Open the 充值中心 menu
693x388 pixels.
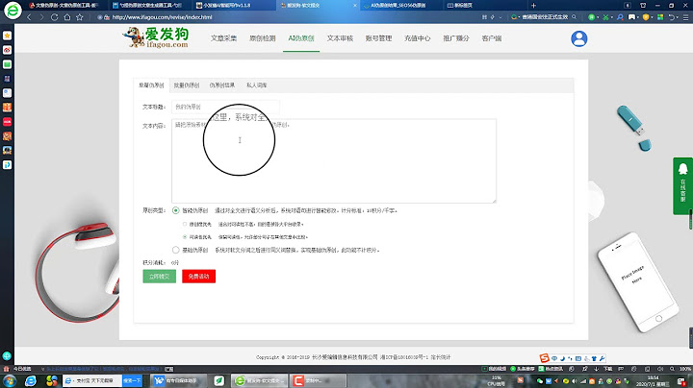417,38
